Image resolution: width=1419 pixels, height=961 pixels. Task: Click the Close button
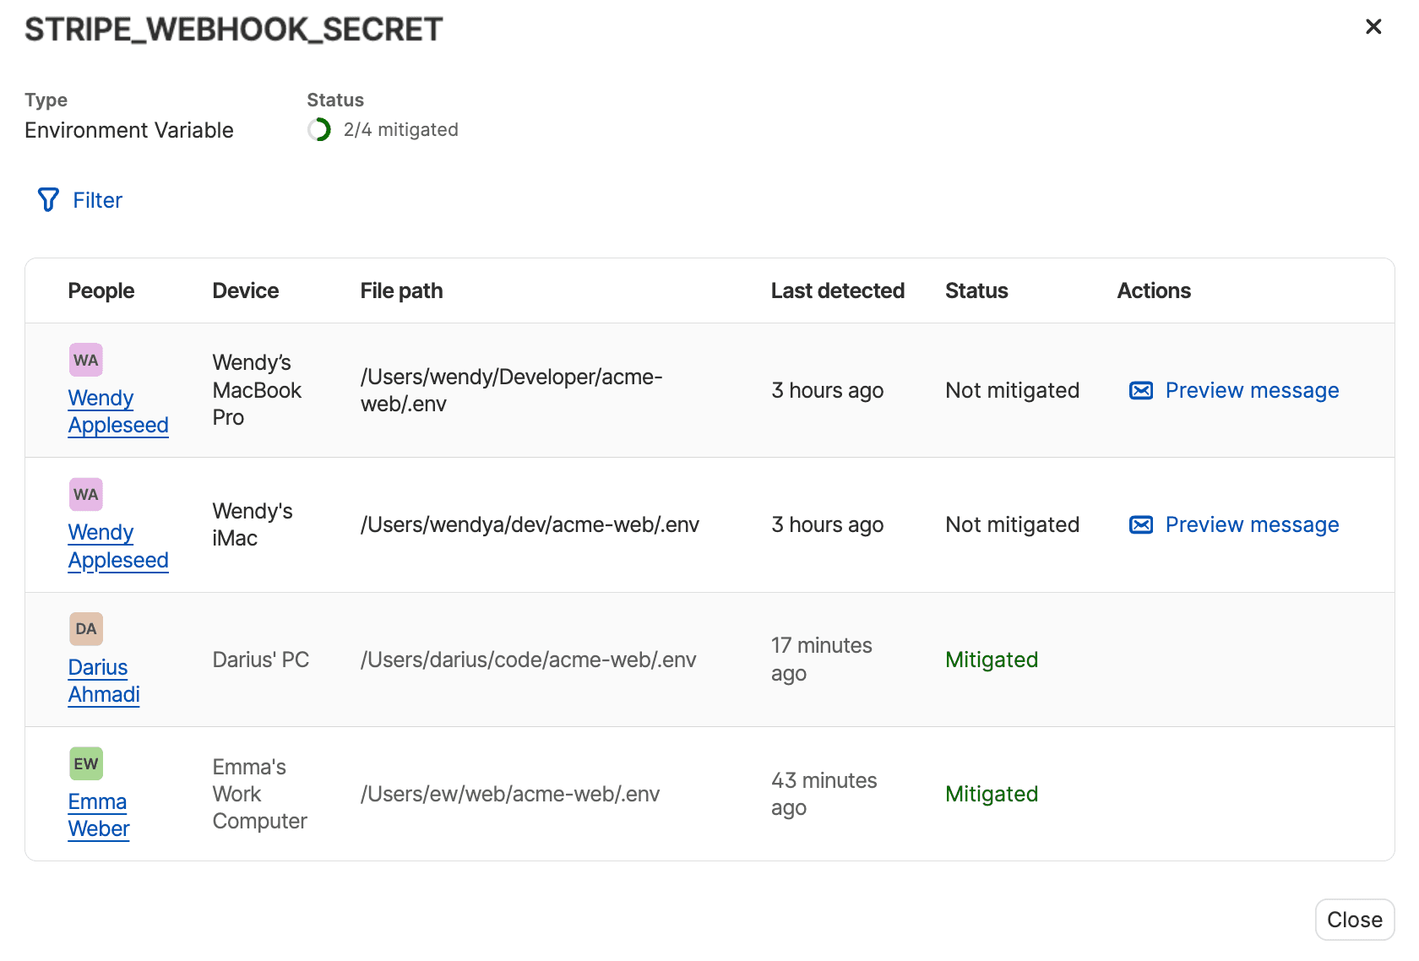(1355, 920)
